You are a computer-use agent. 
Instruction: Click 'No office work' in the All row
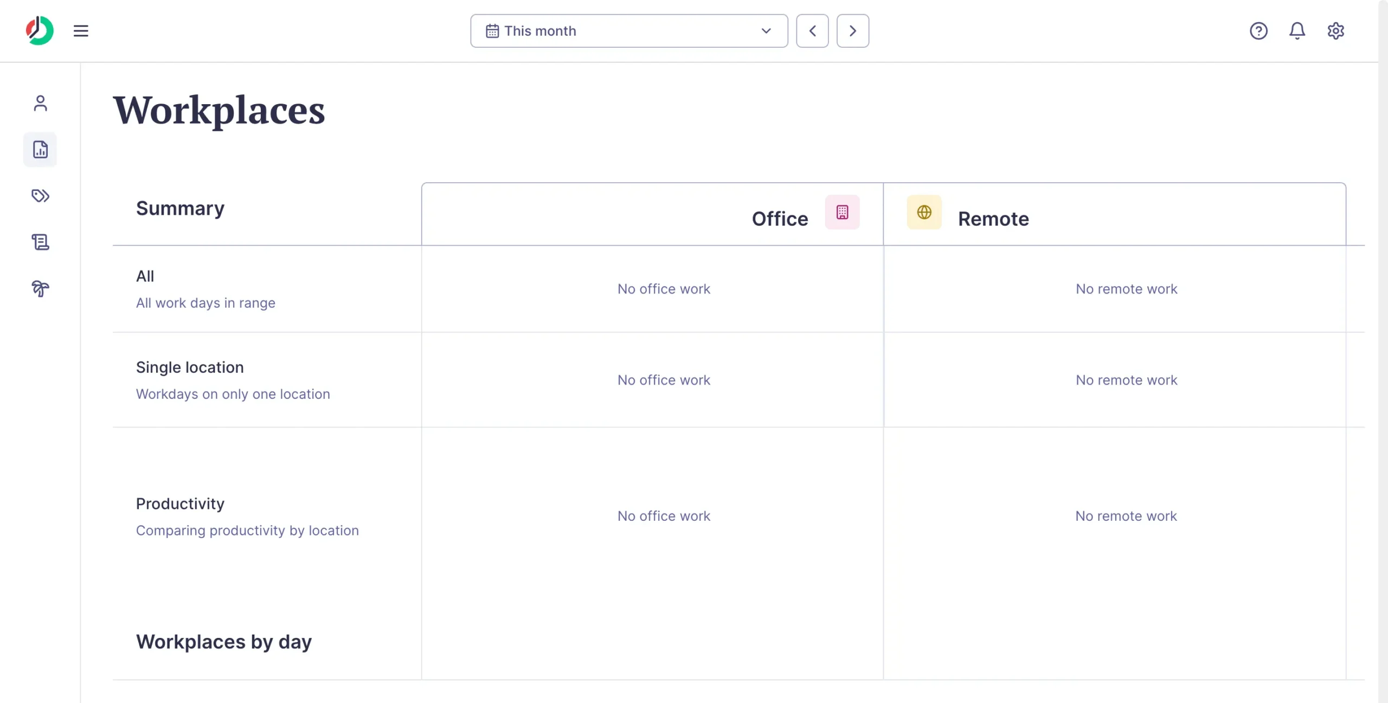(x=664, y=289)
